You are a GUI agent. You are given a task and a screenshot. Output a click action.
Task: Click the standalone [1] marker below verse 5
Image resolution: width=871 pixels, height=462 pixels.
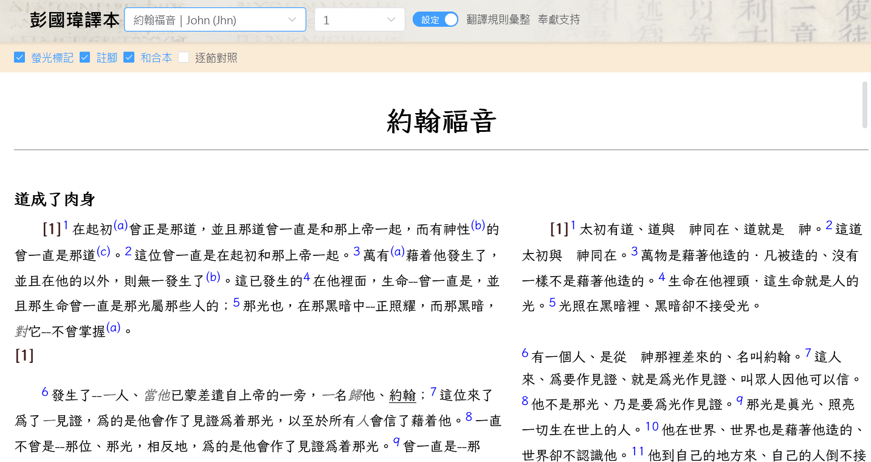(x=24, y=356)
